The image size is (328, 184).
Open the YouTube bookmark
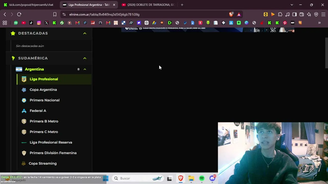click(24, 23)
